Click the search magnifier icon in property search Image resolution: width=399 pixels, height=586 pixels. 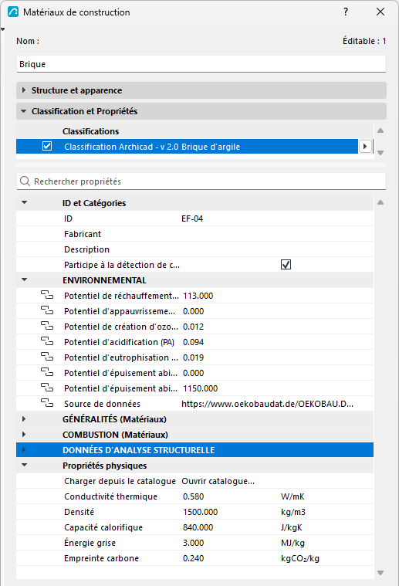[25, 181]
